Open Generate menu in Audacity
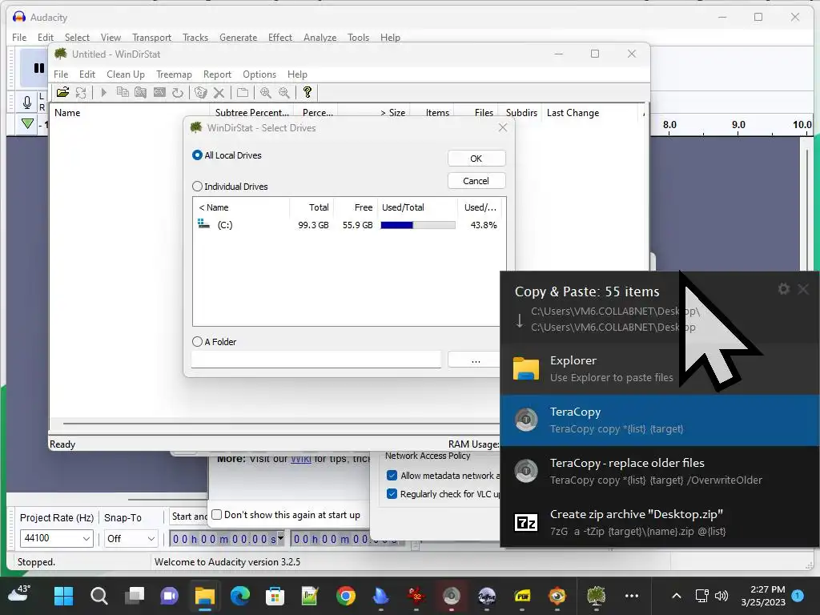Screen dimensions: 820x615 point(238,37)
